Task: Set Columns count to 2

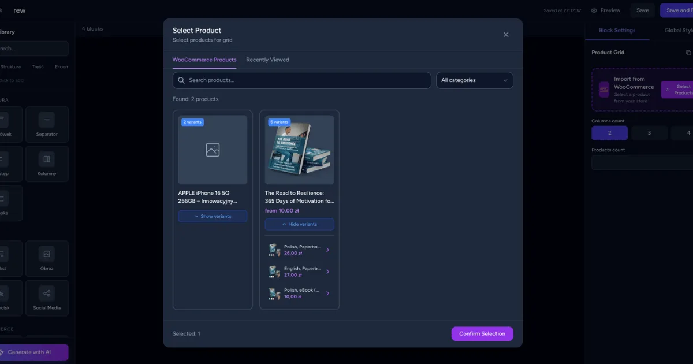Action: pos(609,133)
